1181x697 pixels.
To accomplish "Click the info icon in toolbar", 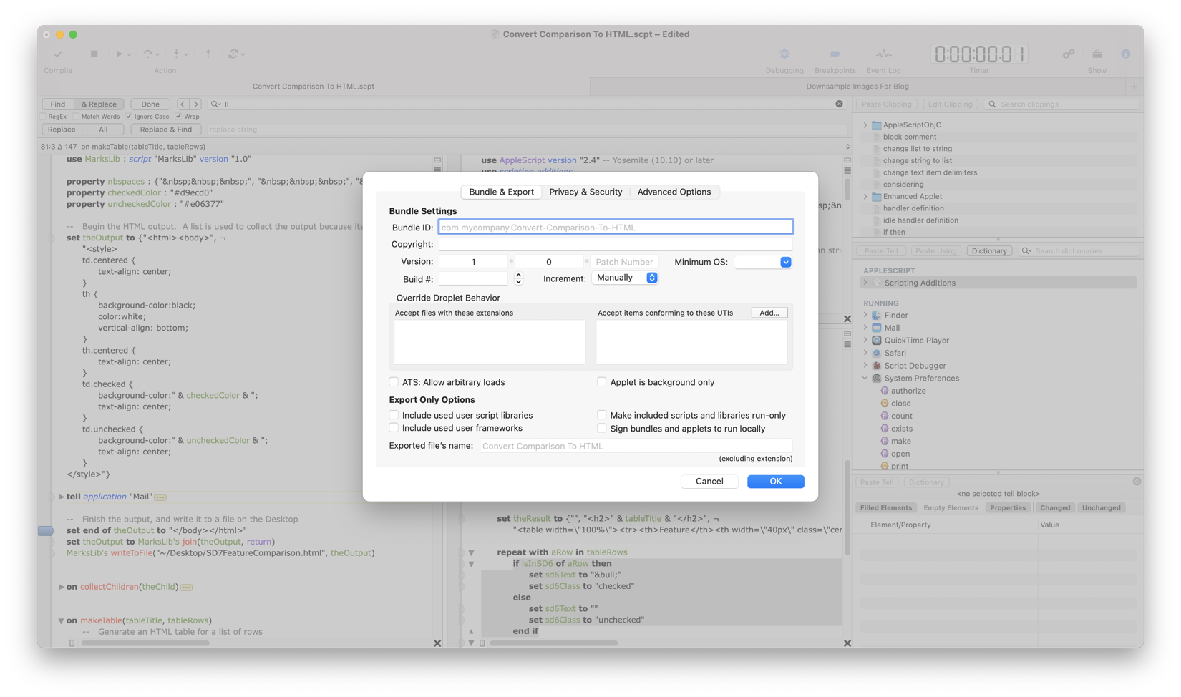I will tap(1126, 54).
